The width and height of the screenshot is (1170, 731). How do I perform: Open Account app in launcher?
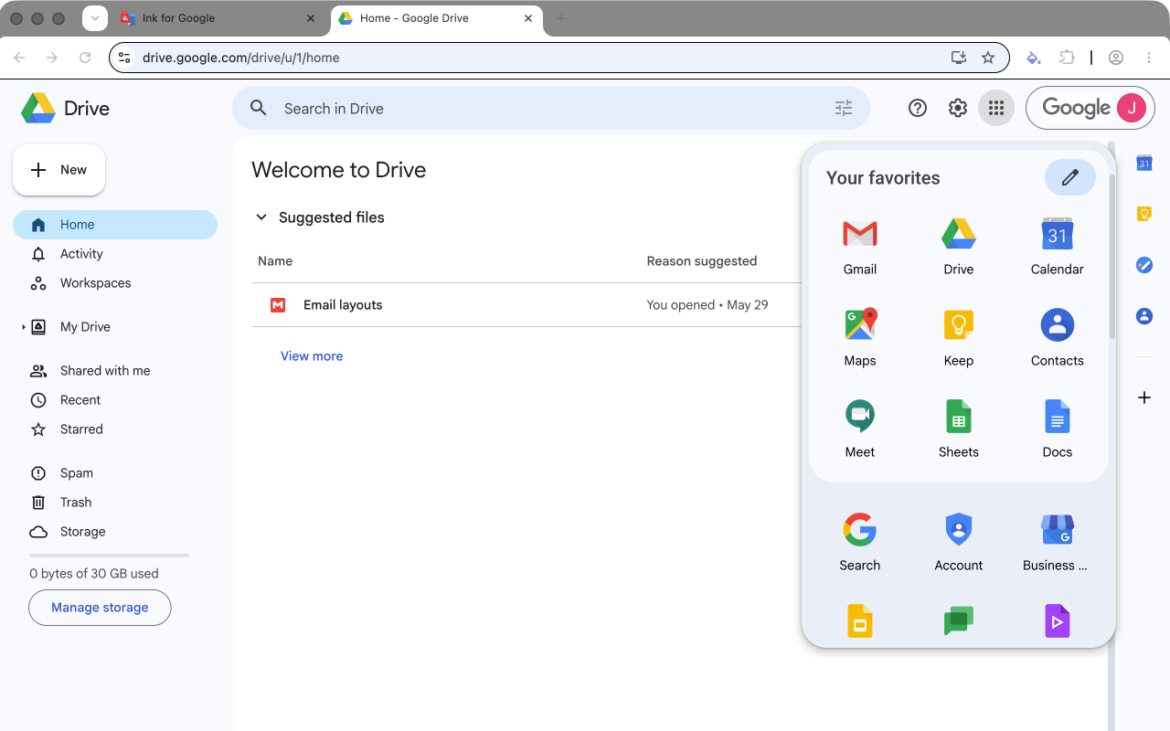tap(959, 543)
